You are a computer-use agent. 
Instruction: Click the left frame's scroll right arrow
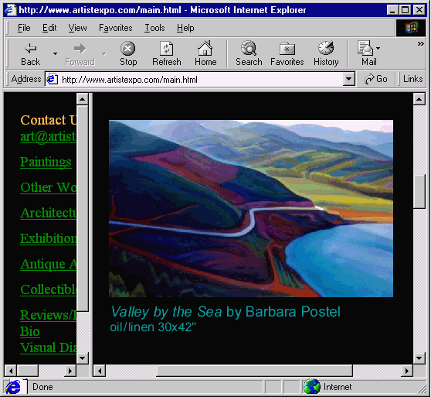(70, 371)
